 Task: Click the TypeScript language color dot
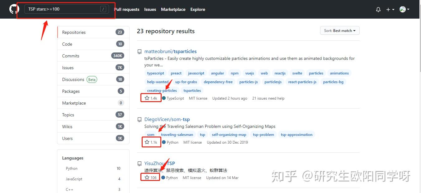pos(163,98)
